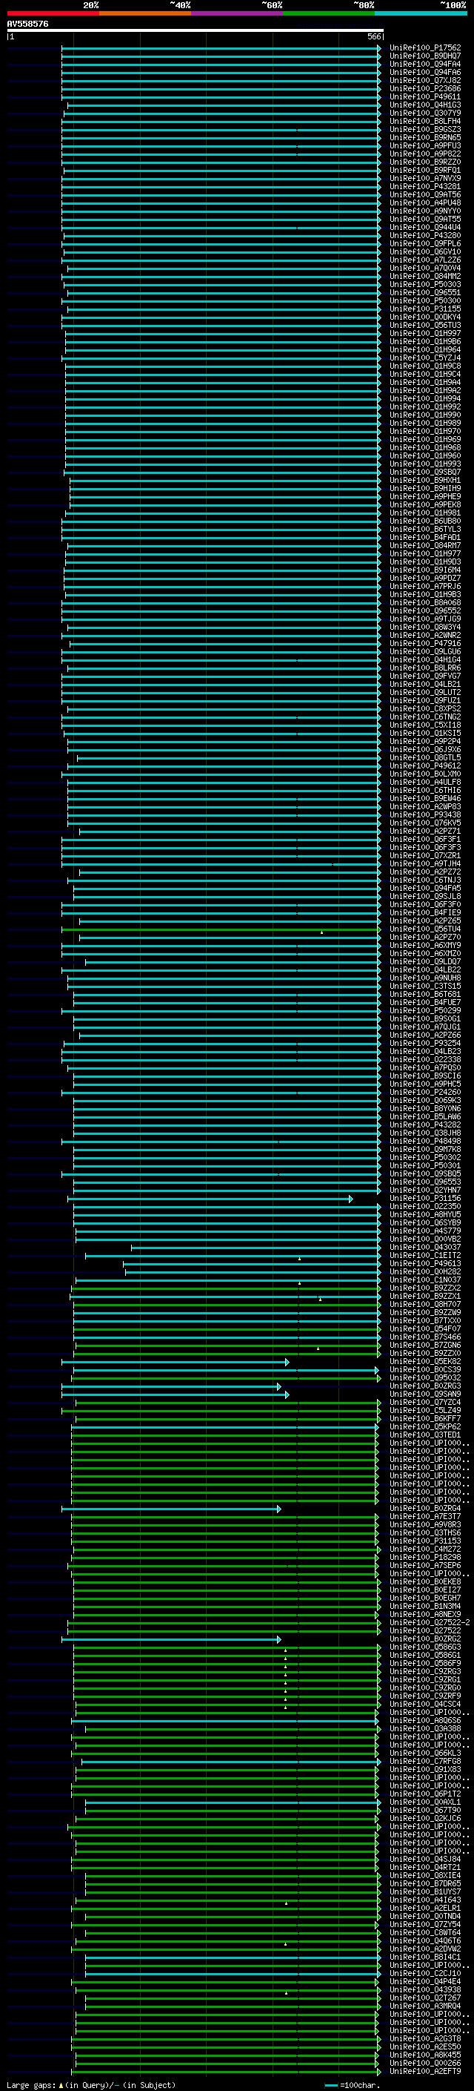Select hit label UniRef100_Q9LDQ7
Screen dimensions: 474x2091
point(424,962)
